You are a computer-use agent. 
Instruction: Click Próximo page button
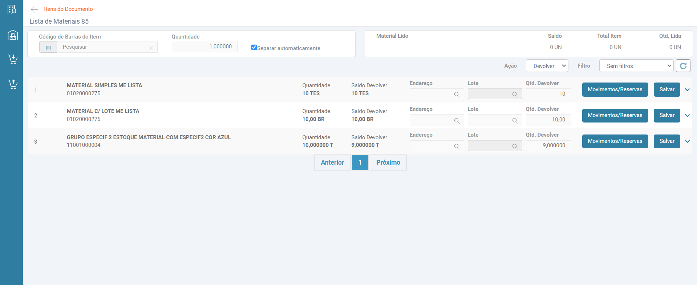pyautogui.click(x=388, y=162)
